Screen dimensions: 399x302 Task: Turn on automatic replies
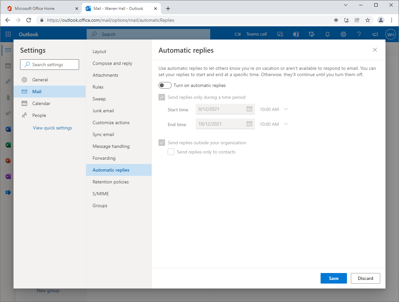pyautogui.click(x=165, y=85)
